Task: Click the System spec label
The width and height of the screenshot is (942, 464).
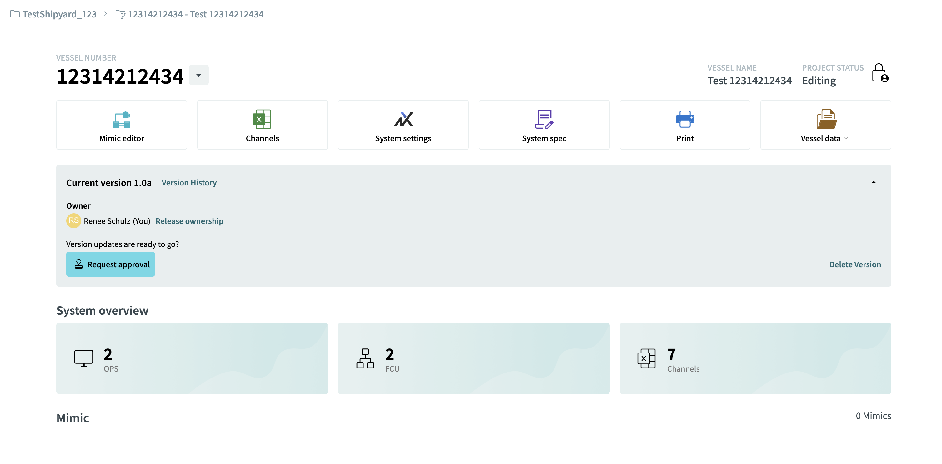Action: point(544,138)
